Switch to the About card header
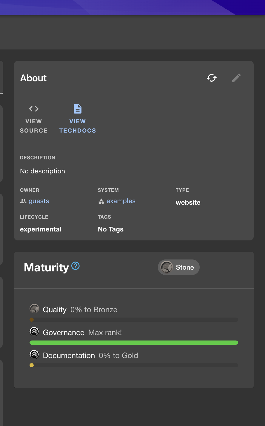This screenshot has width=265, height=426. 33,78
